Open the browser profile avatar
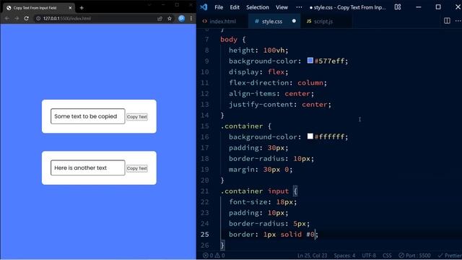Image resolution: width=462 pixels, height=260 pixels. point(181,18)
